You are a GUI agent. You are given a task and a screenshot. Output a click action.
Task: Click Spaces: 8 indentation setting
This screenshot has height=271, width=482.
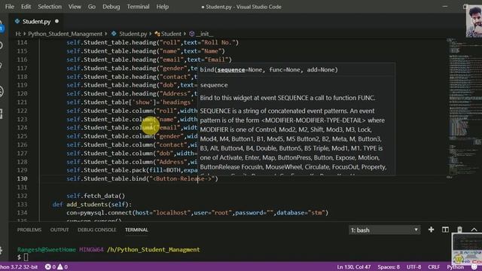389,267
